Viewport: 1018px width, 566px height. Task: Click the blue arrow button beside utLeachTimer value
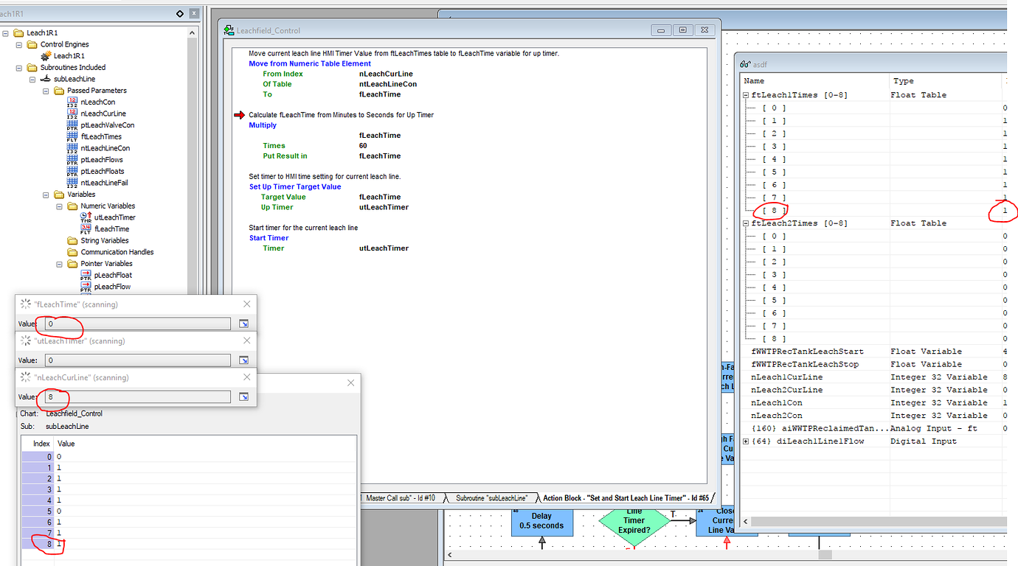244,360
